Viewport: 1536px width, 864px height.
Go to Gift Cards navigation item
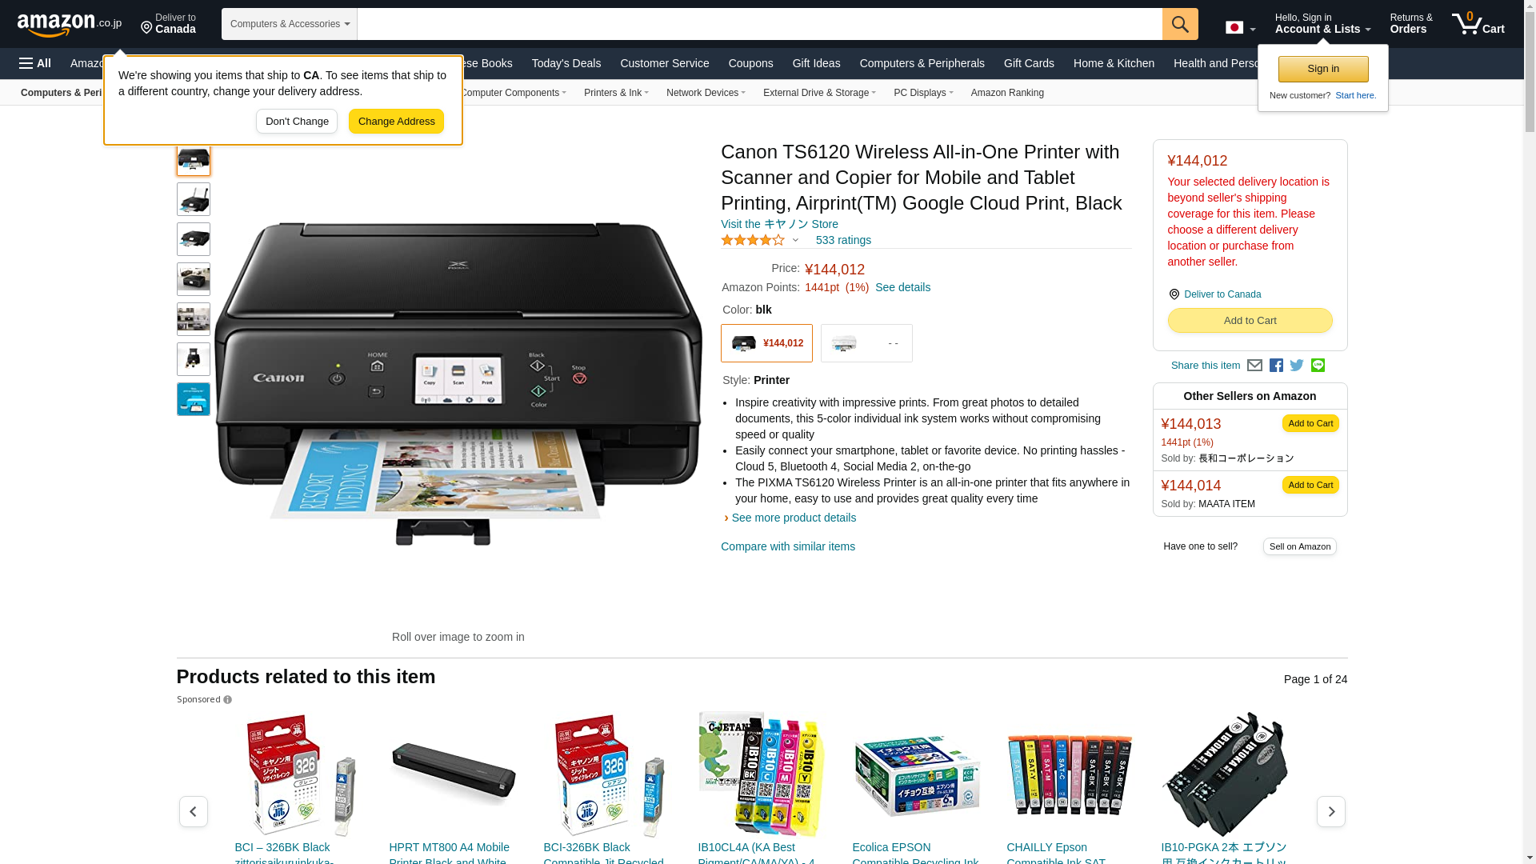(1029, 63)
